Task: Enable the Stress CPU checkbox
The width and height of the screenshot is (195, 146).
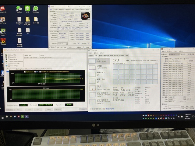Action: (x=9, y=55)
